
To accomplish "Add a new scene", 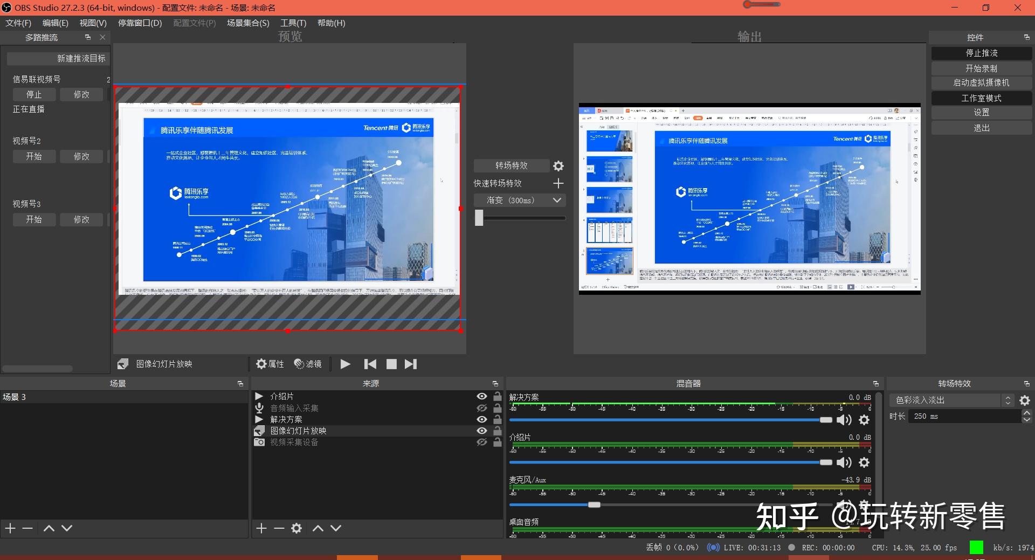I will [10, 528].
